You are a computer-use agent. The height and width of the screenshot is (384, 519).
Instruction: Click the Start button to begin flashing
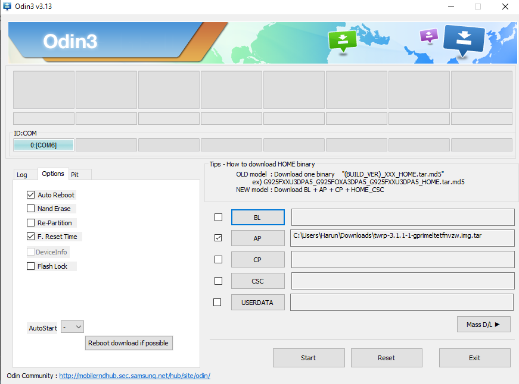point(309,358)
